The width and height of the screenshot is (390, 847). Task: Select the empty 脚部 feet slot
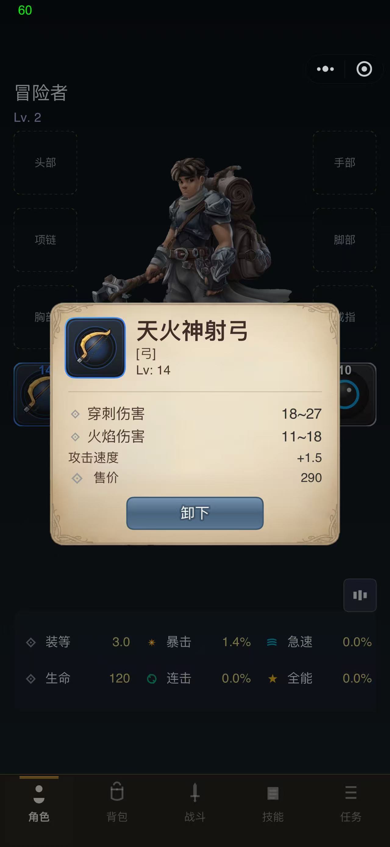click(x=344, y=240)
